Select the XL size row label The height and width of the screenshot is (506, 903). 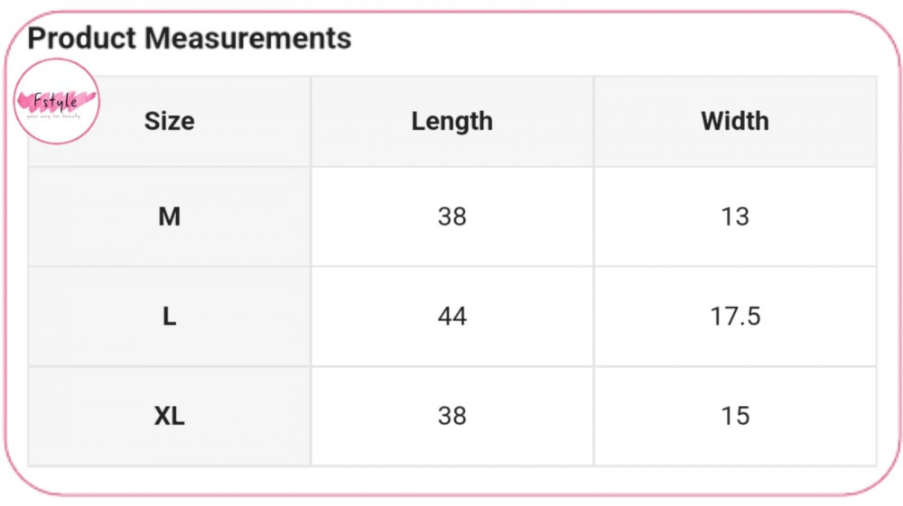(170, 416)
